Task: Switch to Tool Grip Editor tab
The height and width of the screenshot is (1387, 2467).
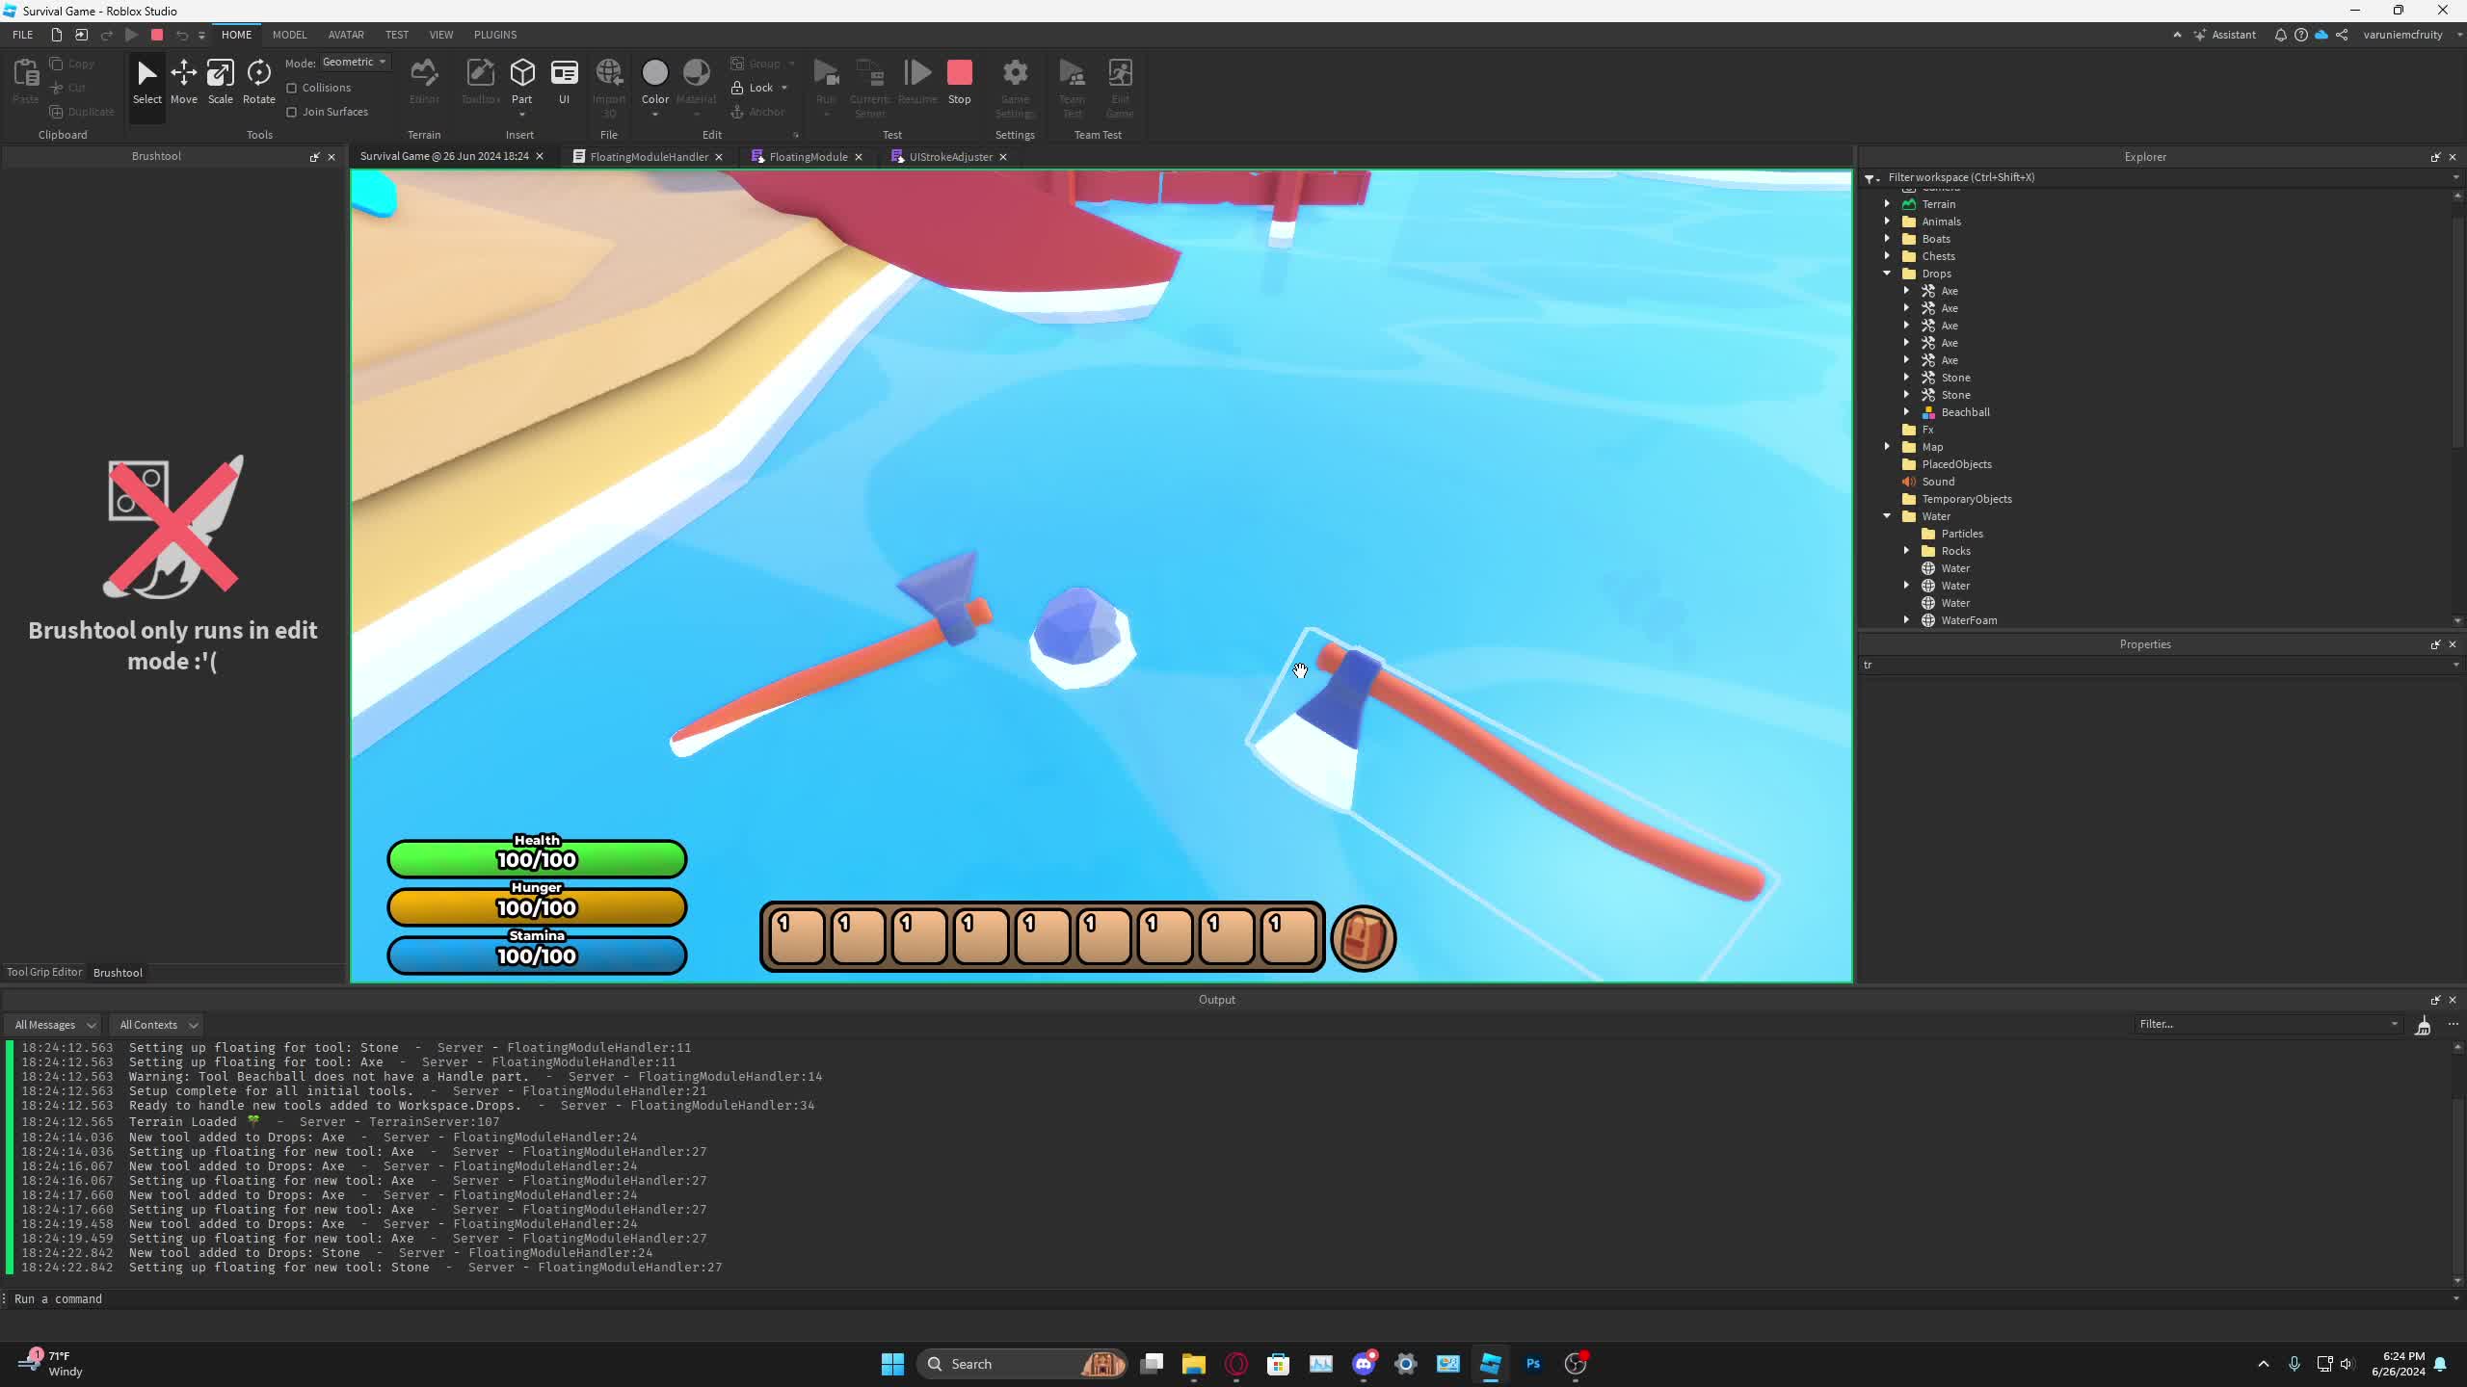Action: 44,972
